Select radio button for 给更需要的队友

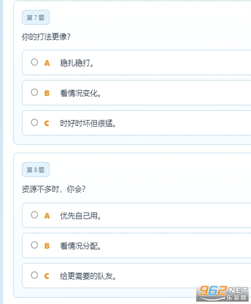(x=34, y=275)
